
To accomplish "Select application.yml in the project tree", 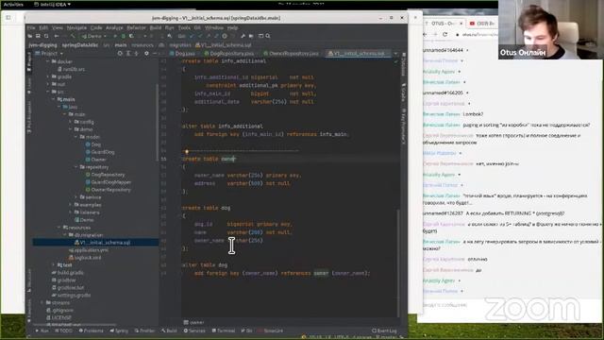I will [88, 249].
